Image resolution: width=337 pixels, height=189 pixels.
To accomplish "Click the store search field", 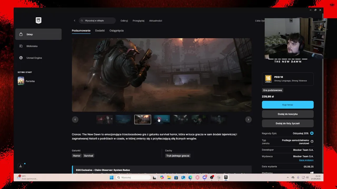I will click(x=97, y=21).
